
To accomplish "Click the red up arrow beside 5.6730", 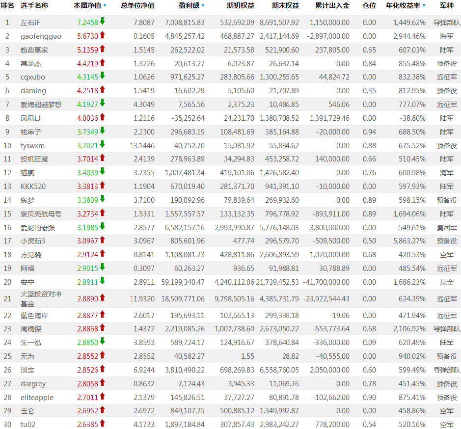I will point(102,35).
